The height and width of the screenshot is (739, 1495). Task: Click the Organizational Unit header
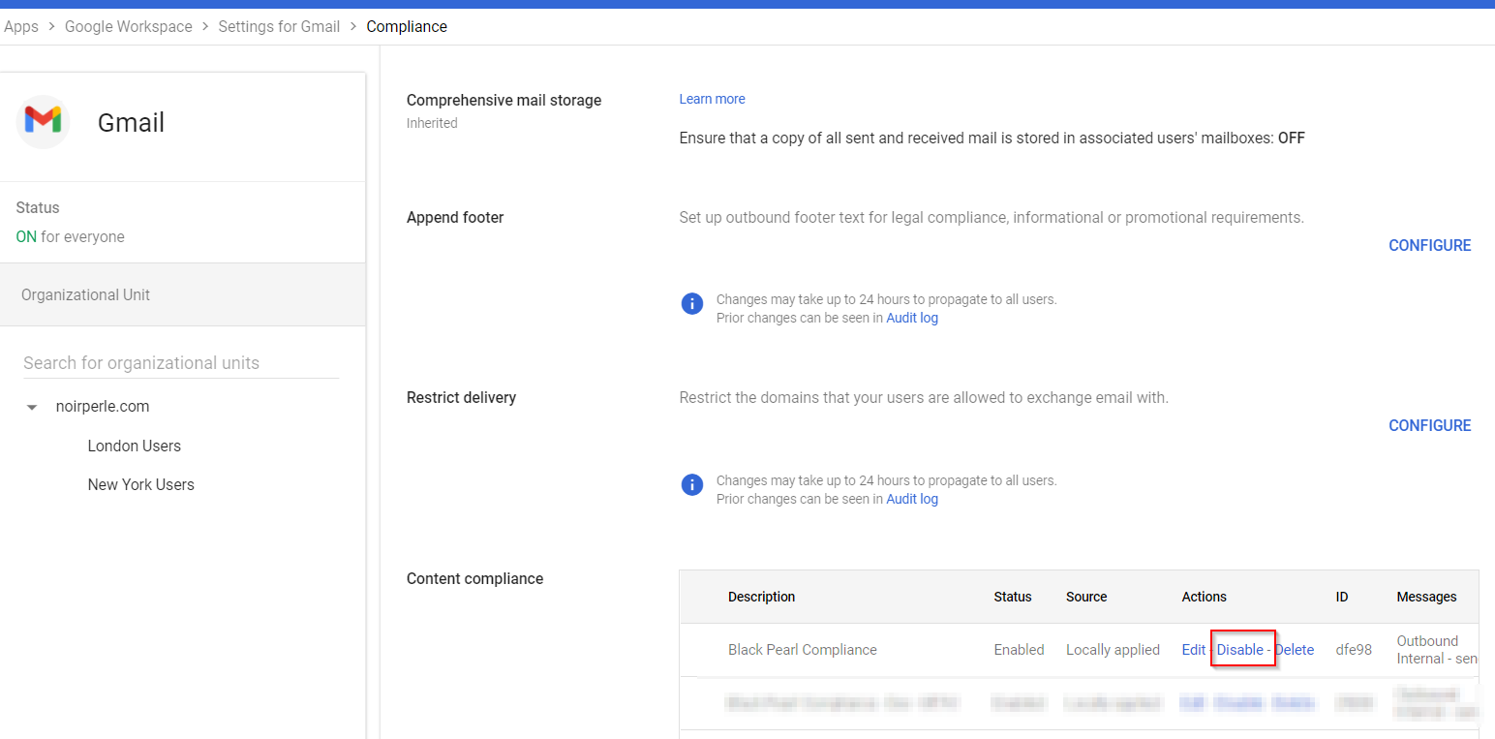tap(85, 294)
